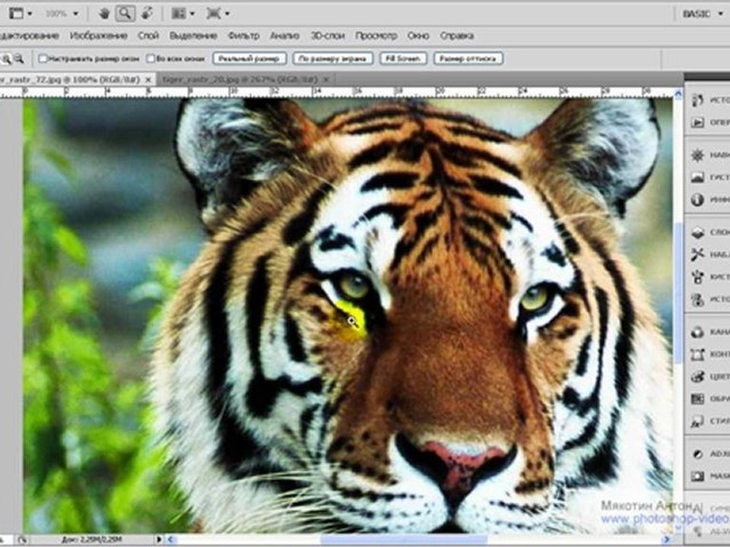Open the status bar info arrow menu
Screen dimensions: 730x547
(159, 539)
